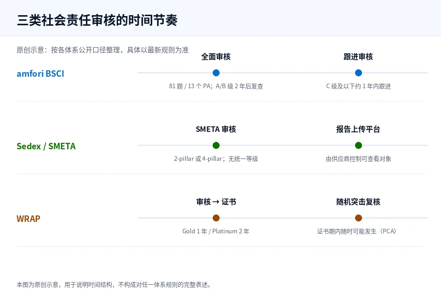
Task: Click the 审核 → 证书 heading
Action: pos(216,202)
